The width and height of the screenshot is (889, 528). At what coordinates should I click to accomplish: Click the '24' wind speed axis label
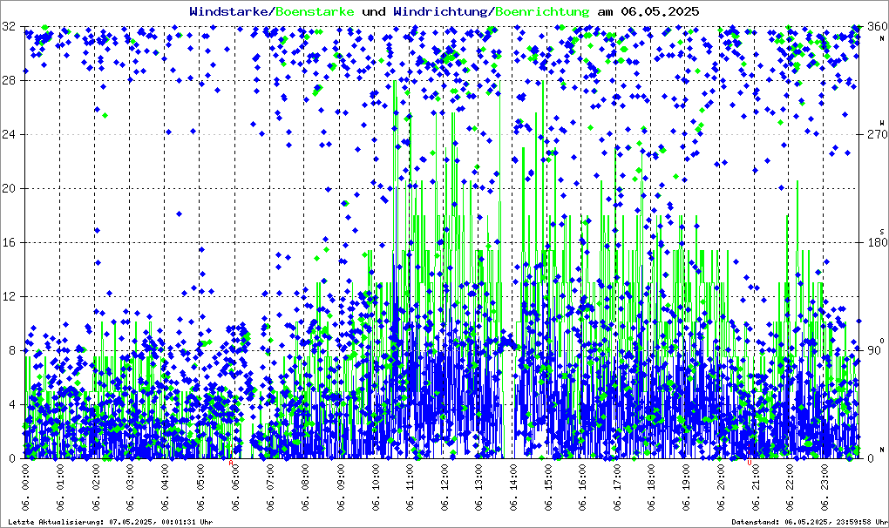9,134
